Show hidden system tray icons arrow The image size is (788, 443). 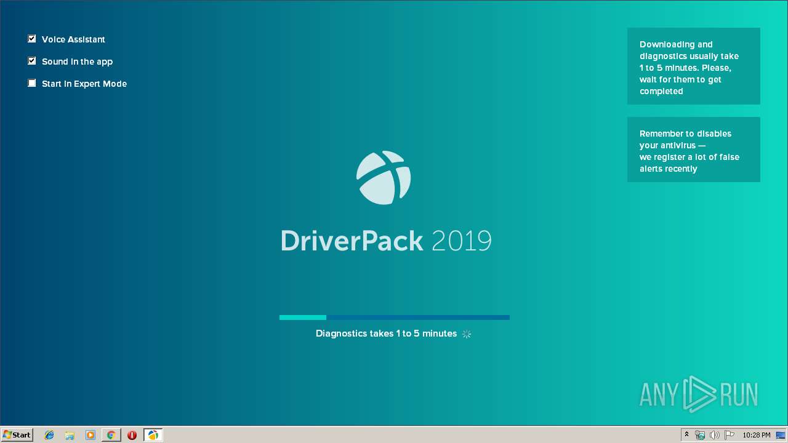tap(686, 435)
